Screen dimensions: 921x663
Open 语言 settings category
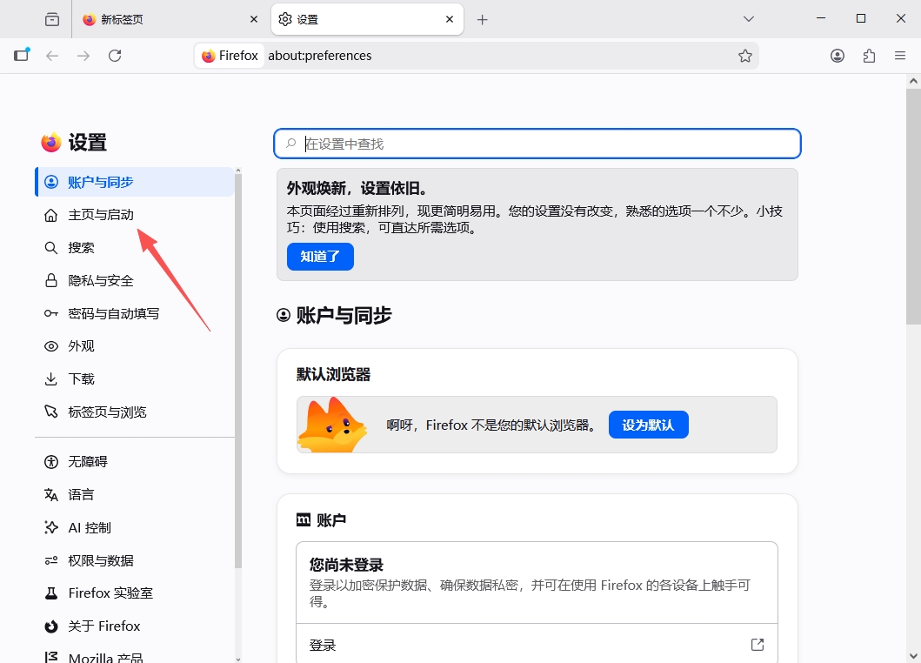[135, 495]
